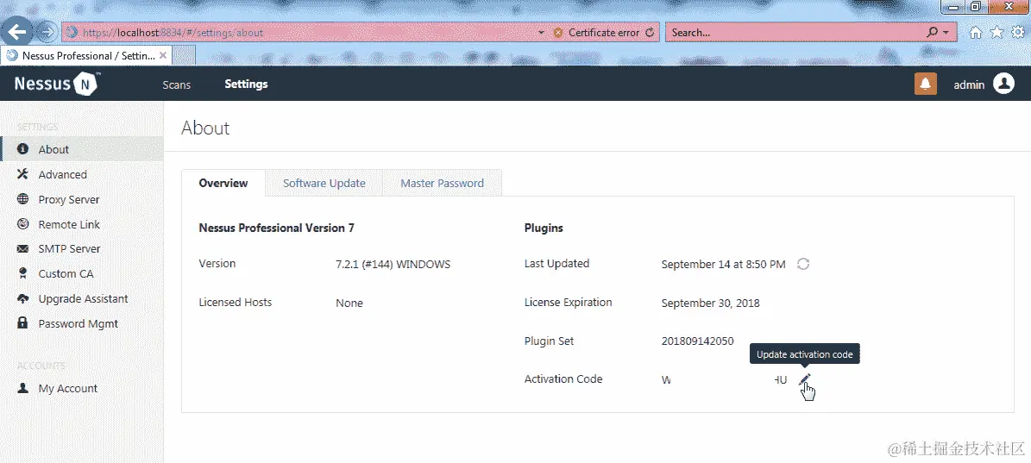1031x463 pixels.
Task: Select the version text 7.2.1 (#144) WINDOWS
Action: (x=393, y=264)
